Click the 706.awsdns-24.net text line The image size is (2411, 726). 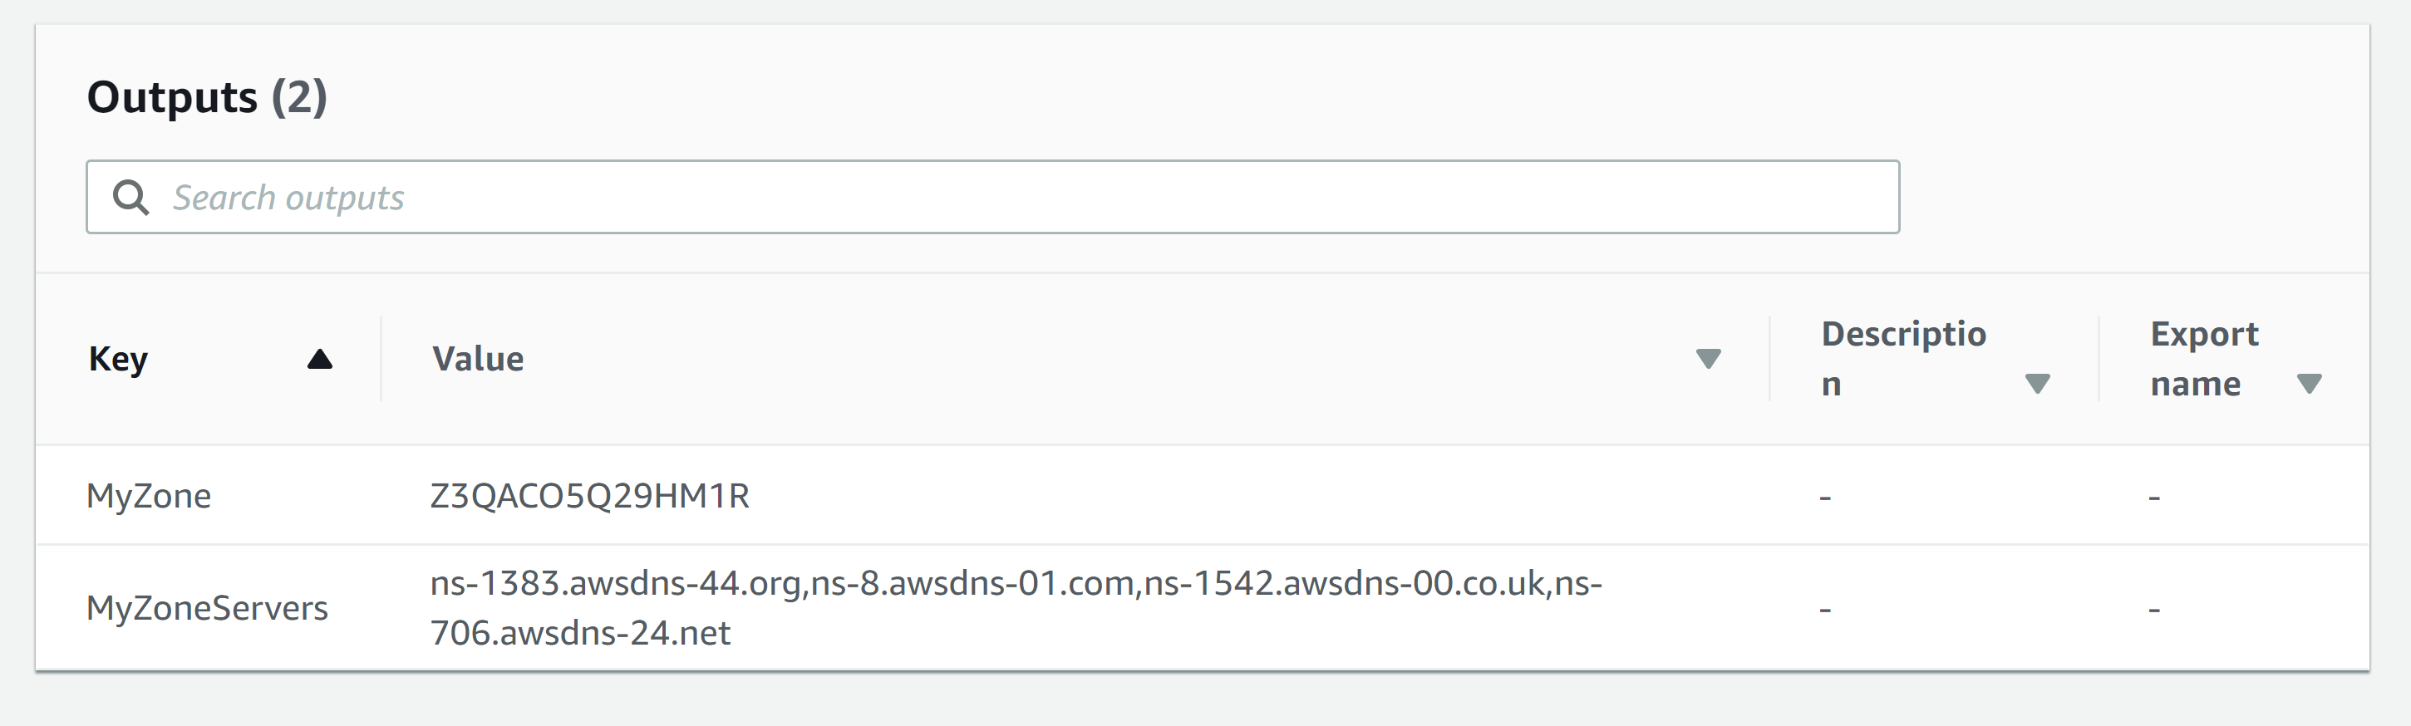pyautogui.click(x=580, y=633)
